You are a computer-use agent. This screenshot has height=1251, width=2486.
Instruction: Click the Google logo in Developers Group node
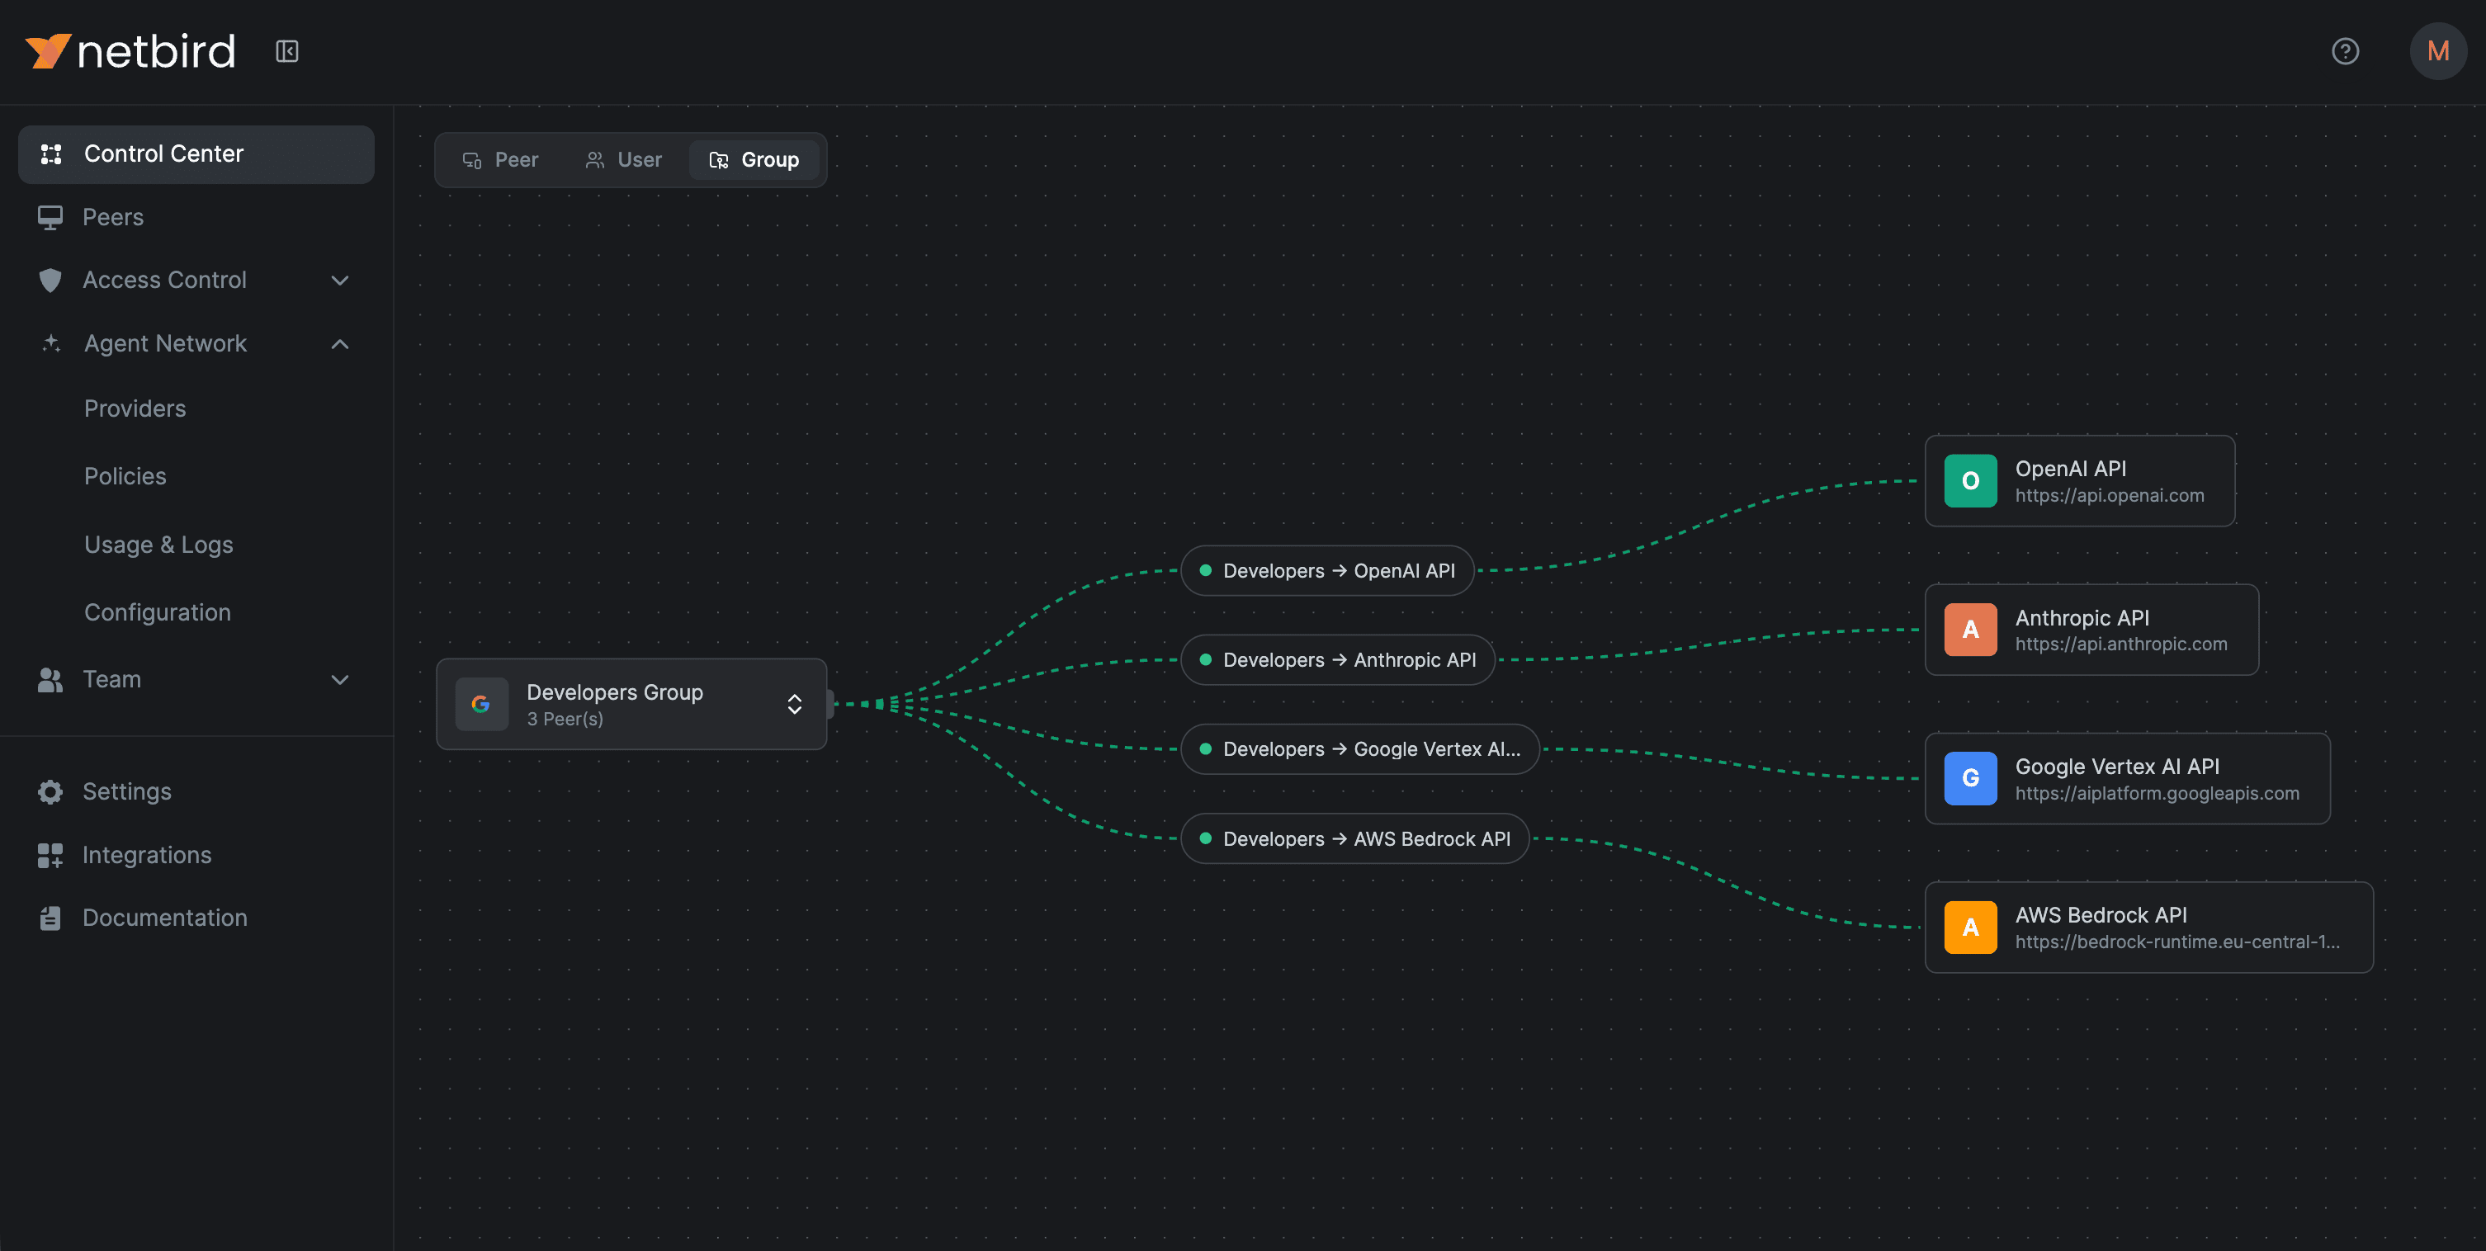pos(481,704)
